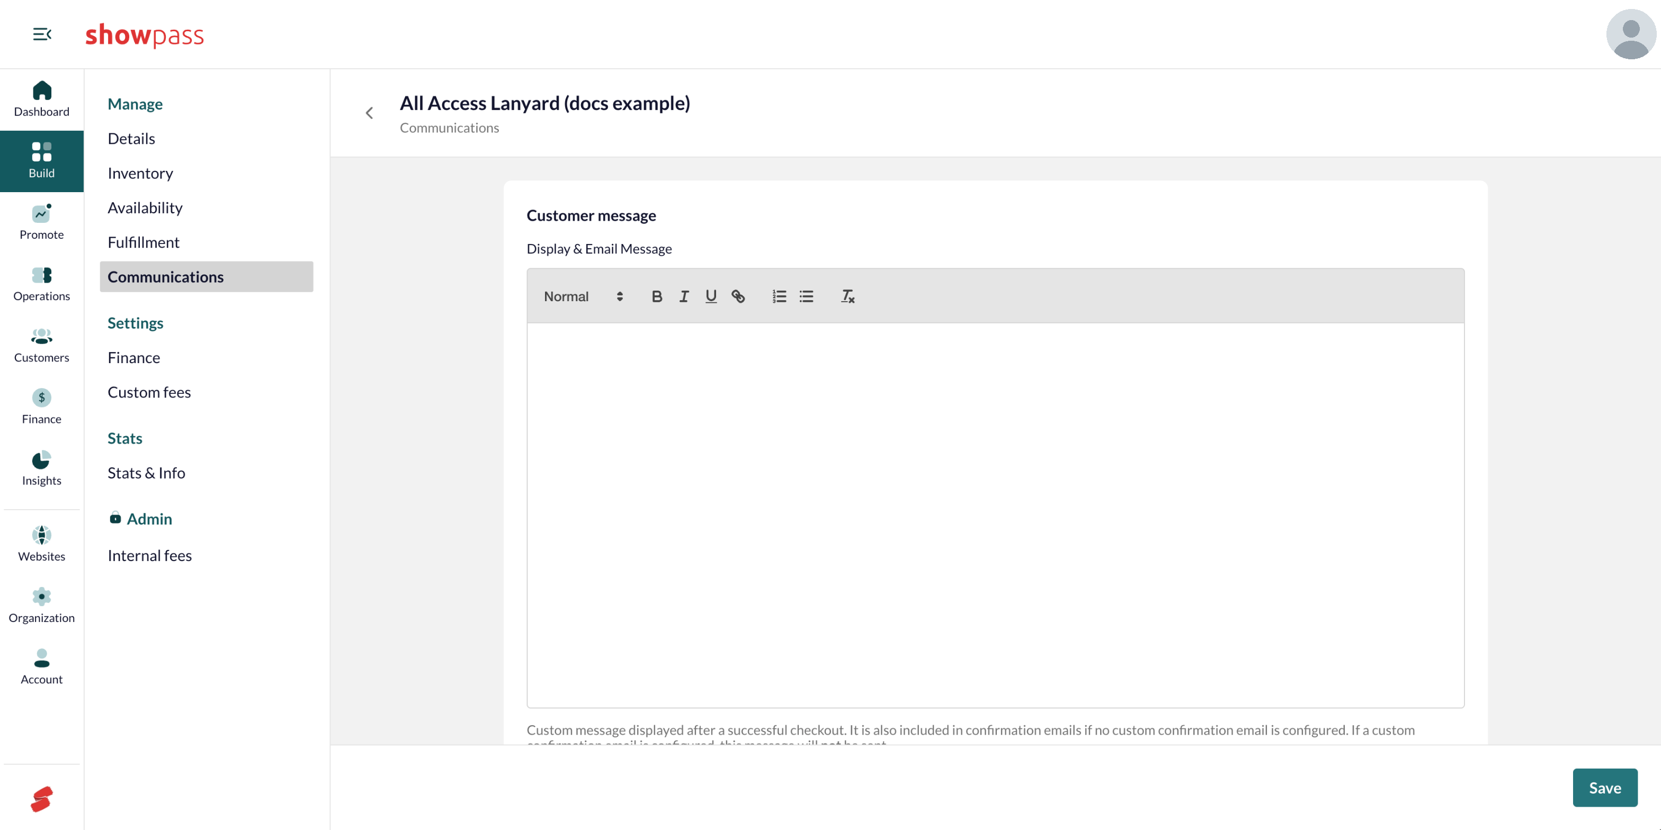
Task: Toggle underline formatting in the editor
Action: (x=711, y=296)
